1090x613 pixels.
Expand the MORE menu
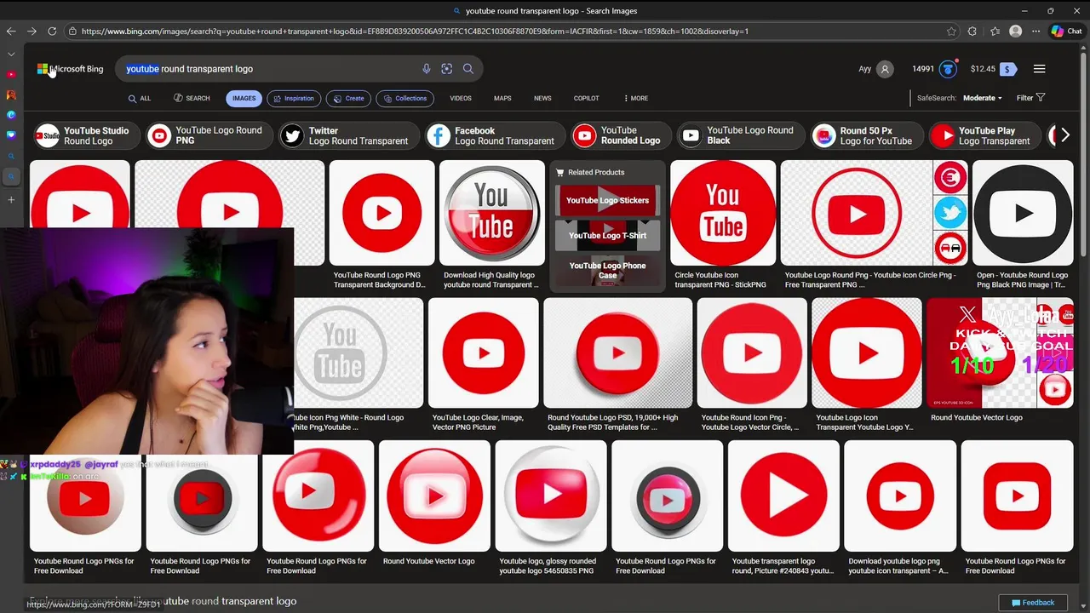pos(636,98)
